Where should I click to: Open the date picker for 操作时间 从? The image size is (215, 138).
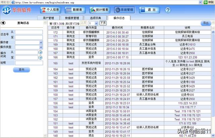pyautogui.click(x=40, y=52)
